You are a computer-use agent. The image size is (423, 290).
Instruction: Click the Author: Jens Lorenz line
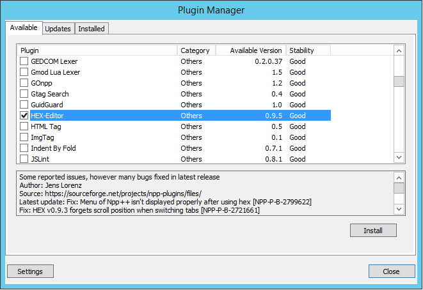(51, 185)
